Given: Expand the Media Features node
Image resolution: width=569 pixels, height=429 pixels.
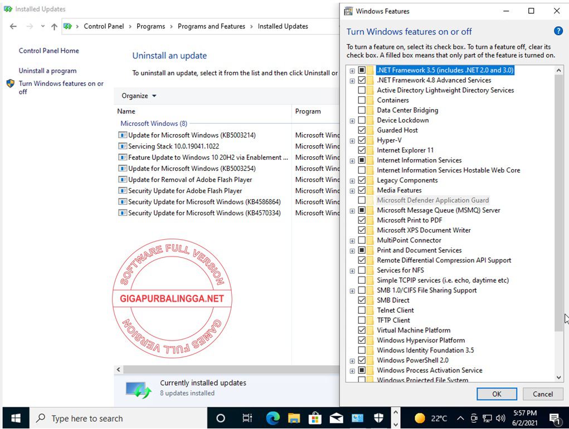Looking at the screenshot, I should [x=352, y=191].
